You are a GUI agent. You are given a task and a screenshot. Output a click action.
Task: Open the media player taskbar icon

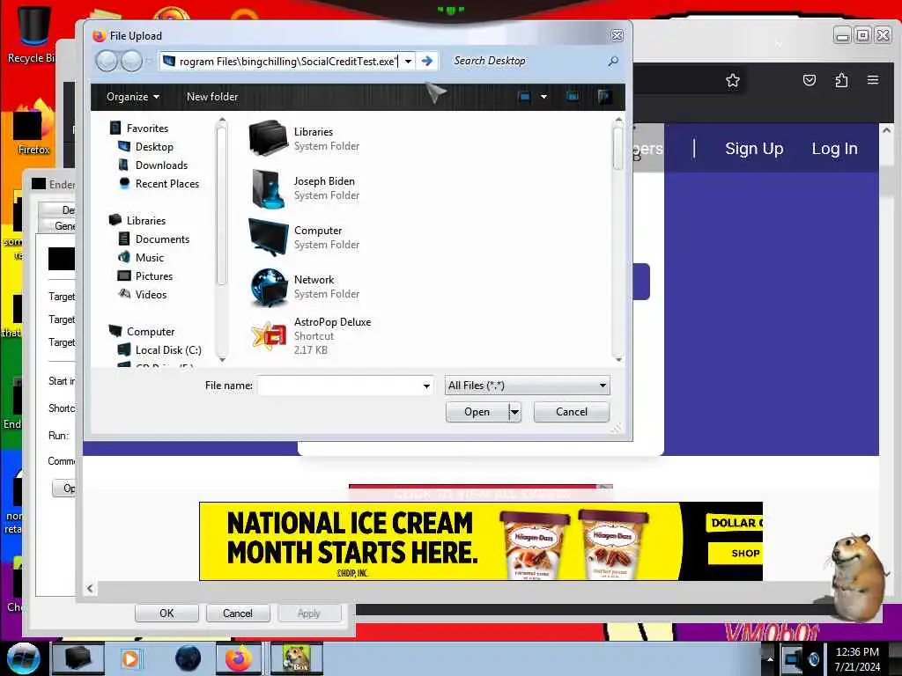tap(130, 658)
